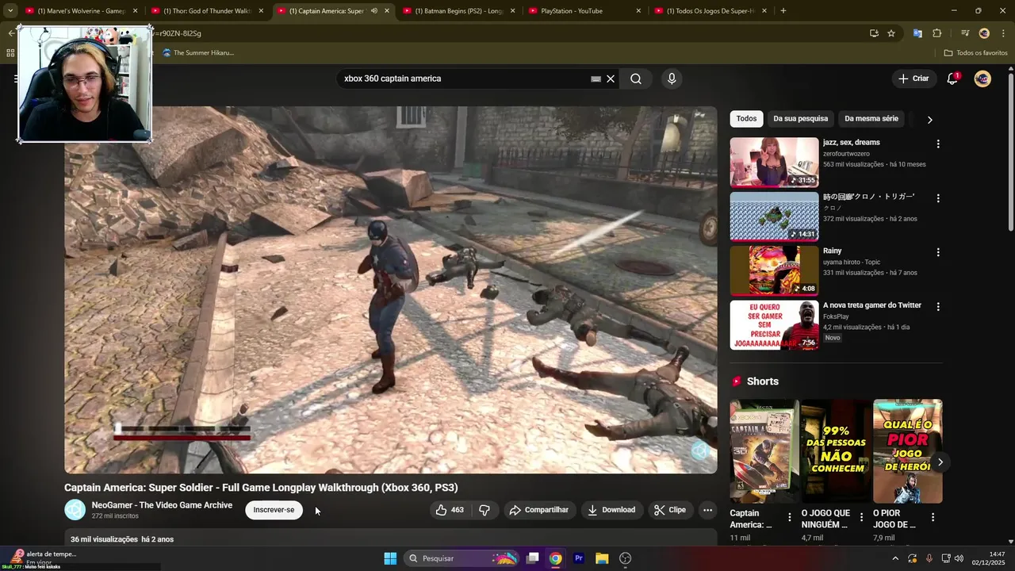This screenshot has width=1015, height=571.
Task: Open OBS Studio from taskbar
Action: point(625,558)
